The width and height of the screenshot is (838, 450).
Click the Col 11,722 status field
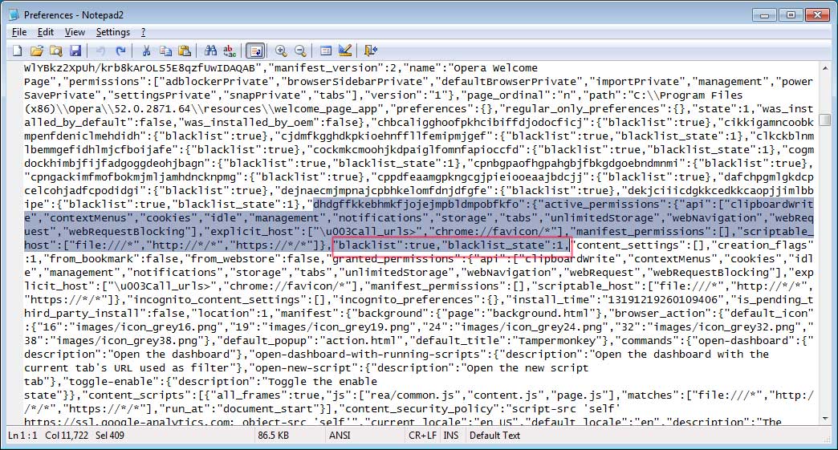(x=67, y=436)
